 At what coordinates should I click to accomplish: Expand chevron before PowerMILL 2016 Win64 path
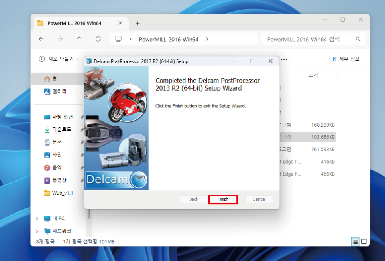130,39
